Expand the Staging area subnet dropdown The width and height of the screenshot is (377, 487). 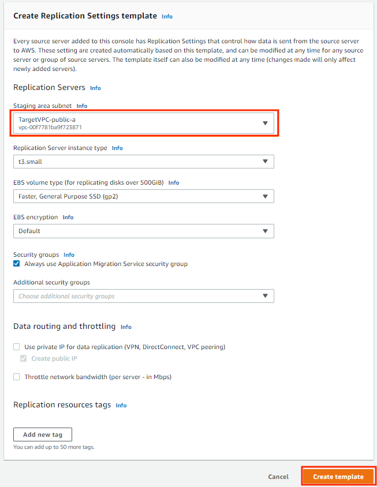tap(144, 123)
